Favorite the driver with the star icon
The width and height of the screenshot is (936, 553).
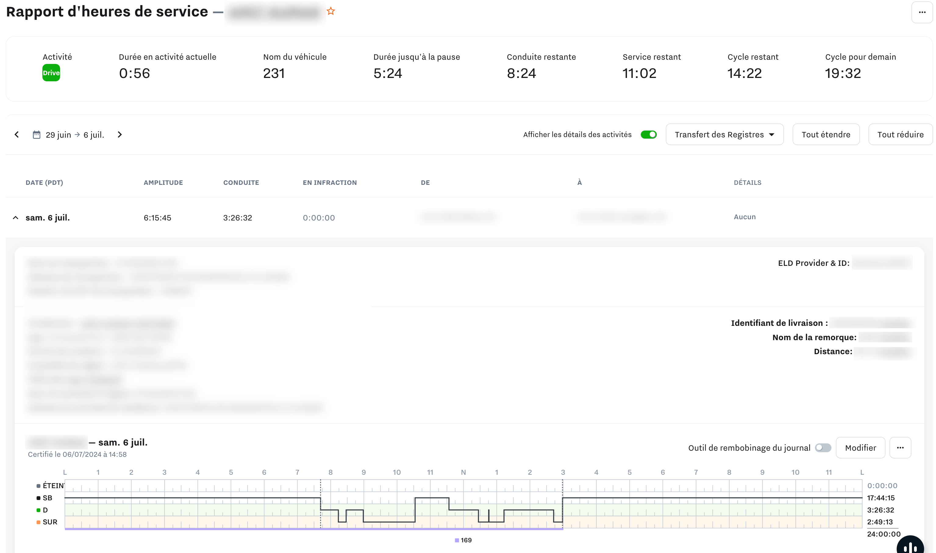click(330, 11)
